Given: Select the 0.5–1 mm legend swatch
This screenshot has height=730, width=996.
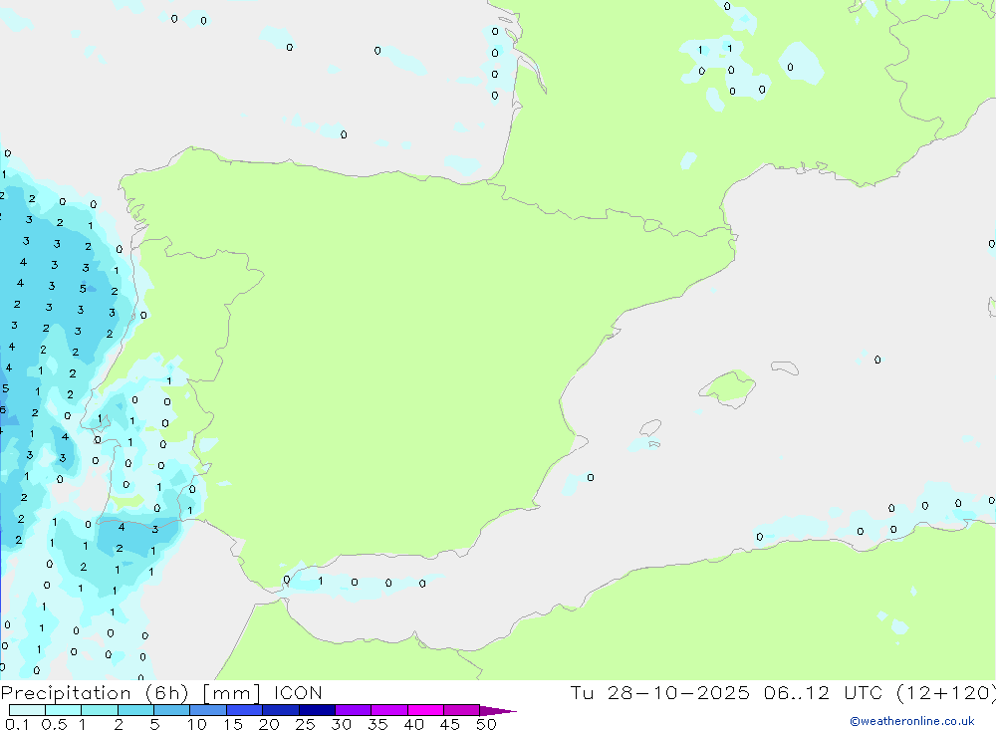Looking at the screenshot, I should point(63,710).
